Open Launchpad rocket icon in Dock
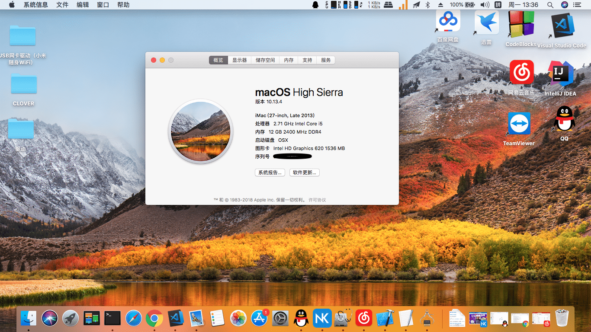The height and width of the screenshot is (332, 591). tap(71, 318)
